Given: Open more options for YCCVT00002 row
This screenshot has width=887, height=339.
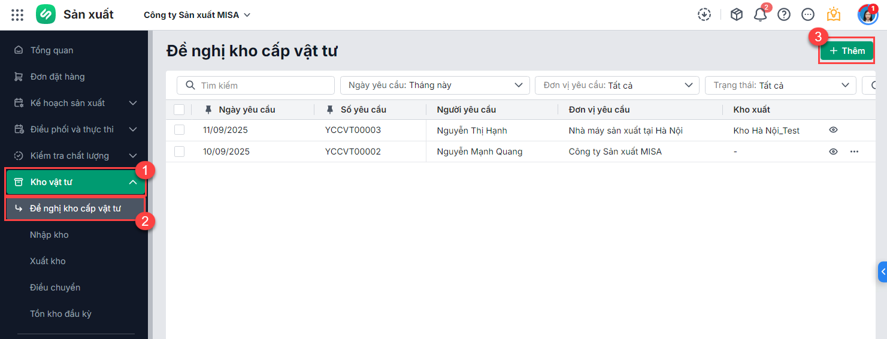Looking at the screenshot, I should point(854,152).
